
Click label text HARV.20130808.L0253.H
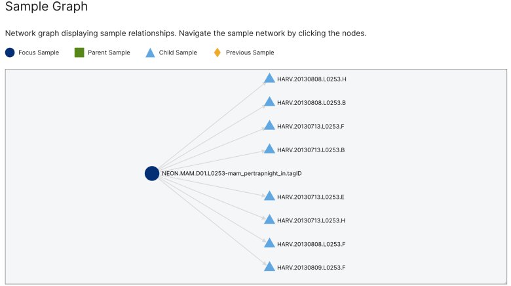coord(312,79)
